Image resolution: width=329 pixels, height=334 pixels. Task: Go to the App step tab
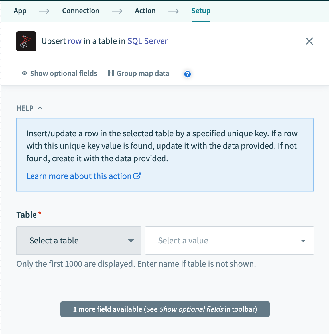tap(20, 11)
